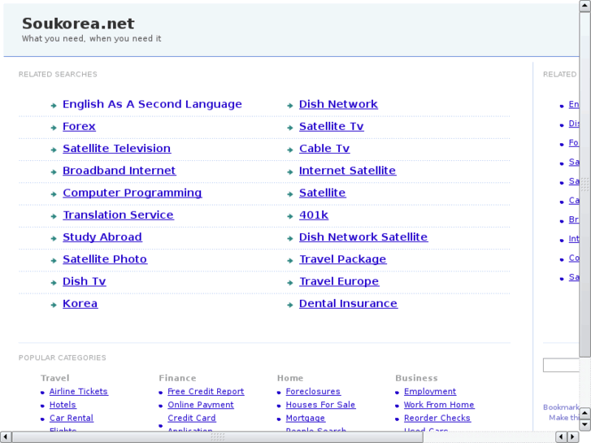Open the Work From Home link

[x=439, y=405]
